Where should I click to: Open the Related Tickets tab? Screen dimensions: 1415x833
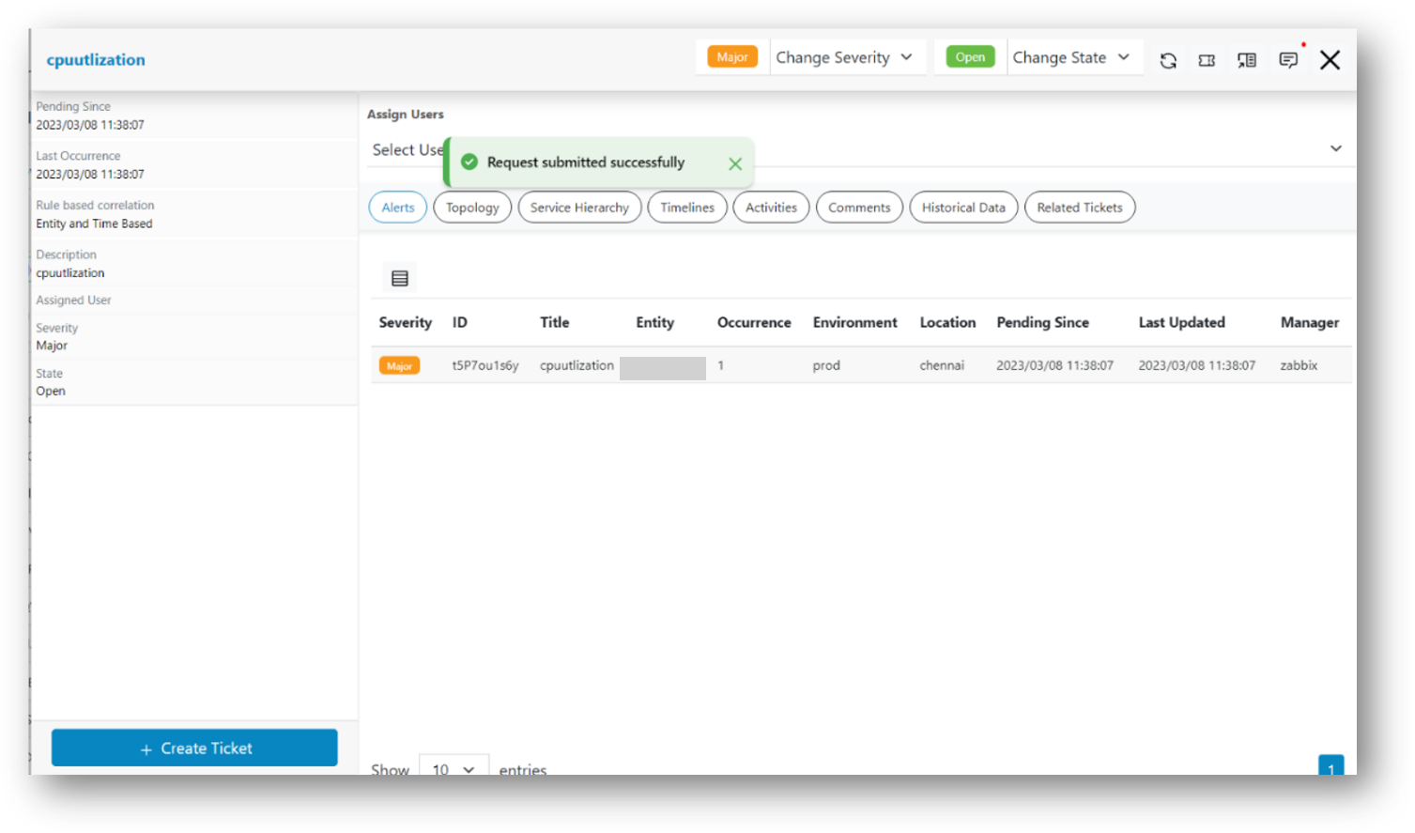(1080, 208)
